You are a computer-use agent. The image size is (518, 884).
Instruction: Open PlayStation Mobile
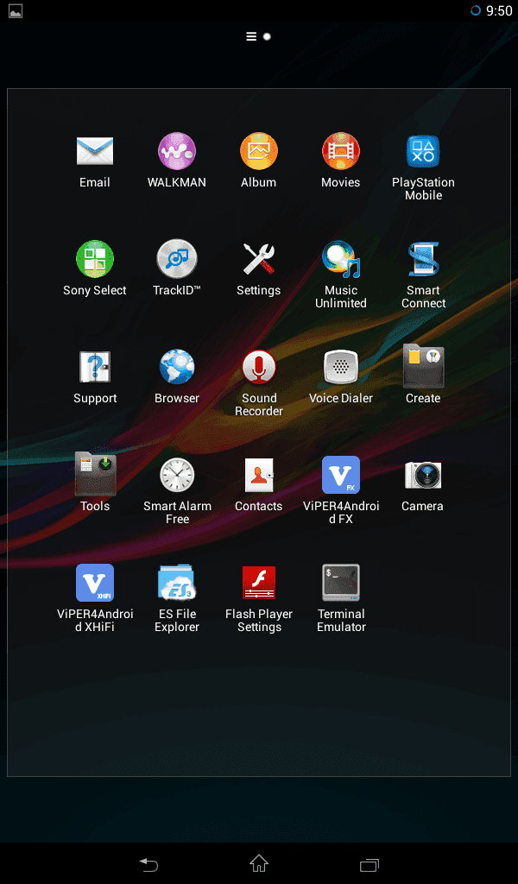coord(423,151)
